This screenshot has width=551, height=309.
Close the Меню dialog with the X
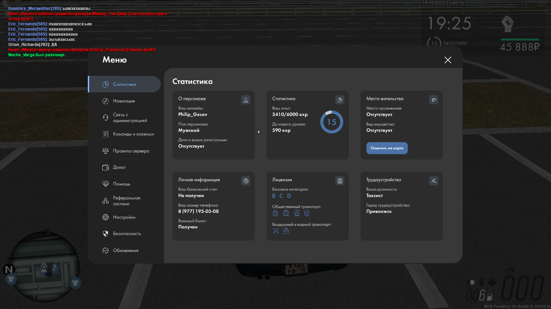pyautogui.click(x=448, y=60)
